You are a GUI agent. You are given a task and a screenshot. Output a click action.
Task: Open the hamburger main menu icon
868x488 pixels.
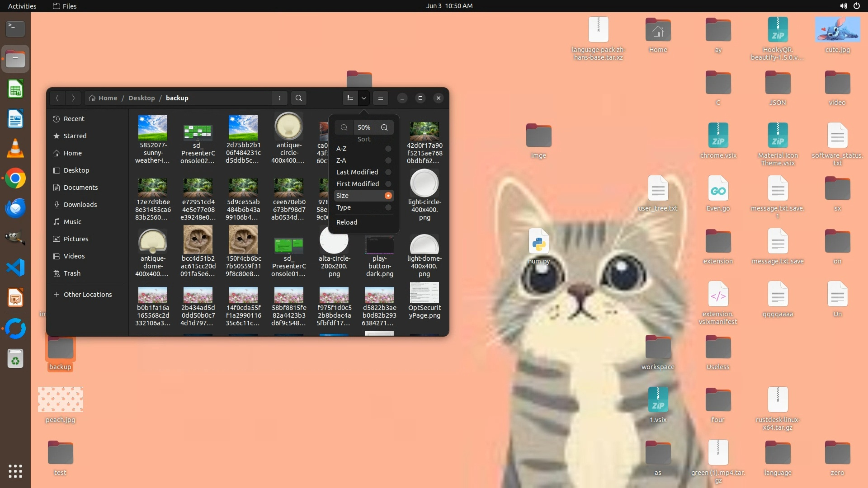coord(381,98)
